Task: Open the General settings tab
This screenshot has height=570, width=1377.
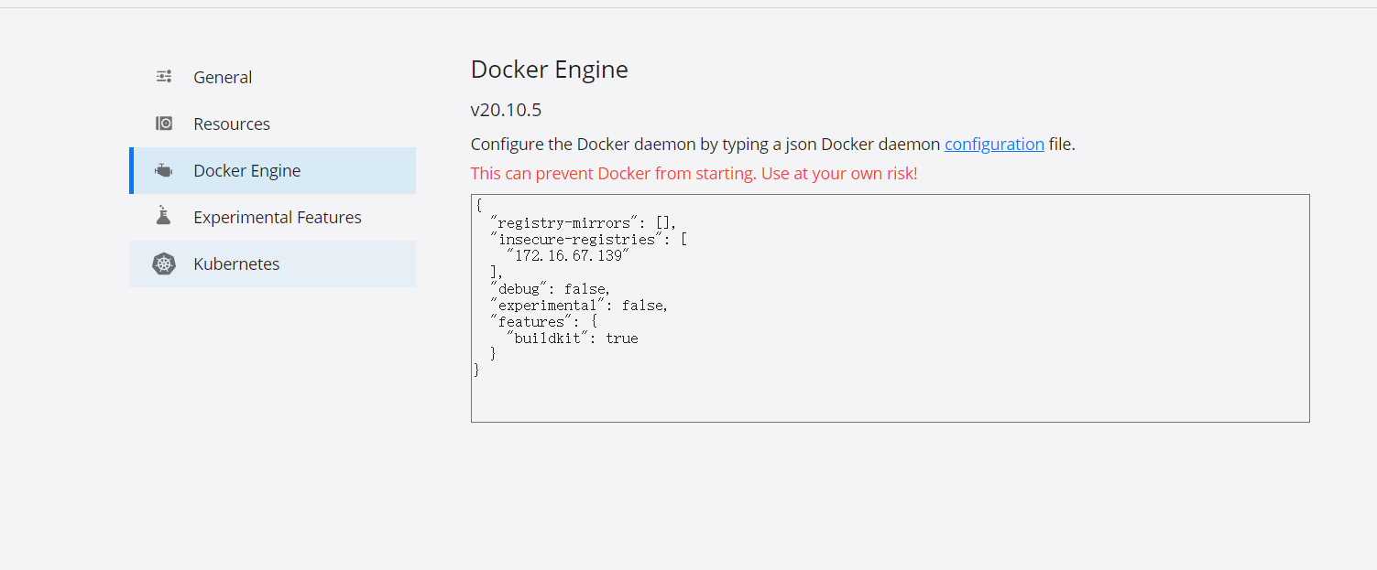Action: click(x=272, y=77)
